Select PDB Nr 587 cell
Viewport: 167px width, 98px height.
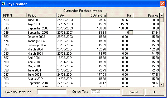[14, 58]
